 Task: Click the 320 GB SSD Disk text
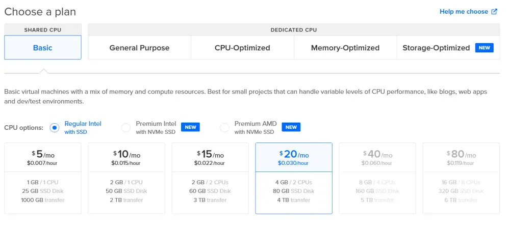point(461,191)
